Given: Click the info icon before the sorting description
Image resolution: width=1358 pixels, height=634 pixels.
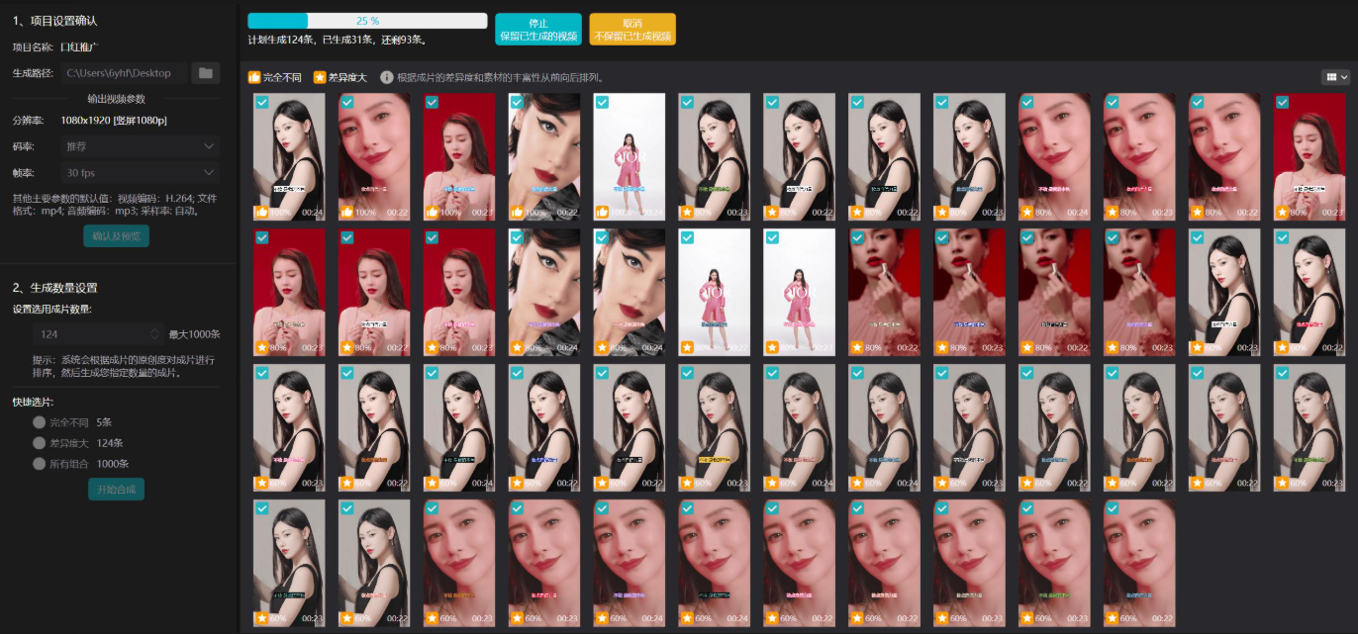Looking at the screenshot, I should tap(387, 77).
